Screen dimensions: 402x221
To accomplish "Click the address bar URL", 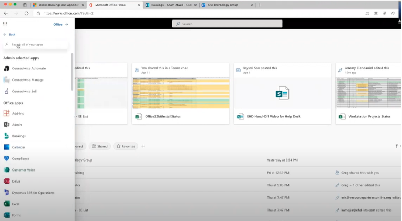I will click(68, 13).
